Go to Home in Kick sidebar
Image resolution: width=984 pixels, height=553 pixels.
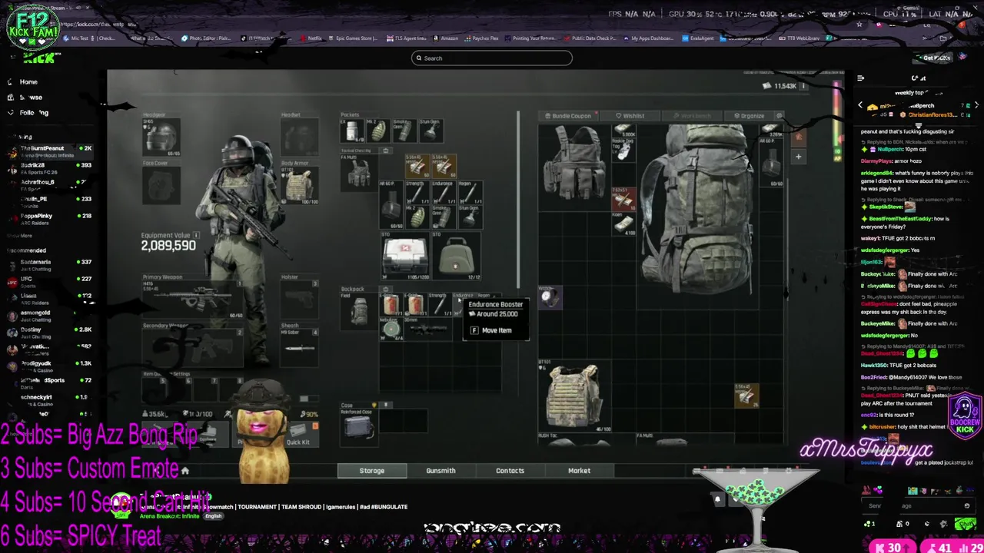point(28,81)
